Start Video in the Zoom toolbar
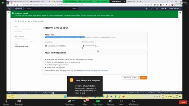Screen dimensions: 189x106 [19, 102]
